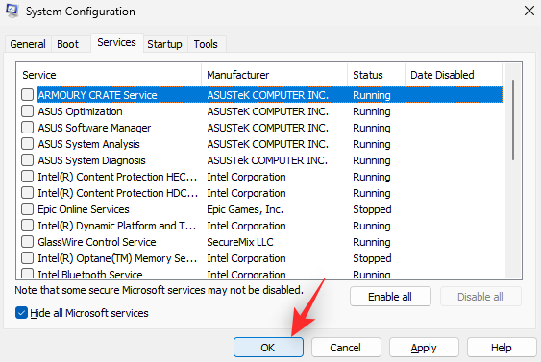
Task: Check the Epic Online Services checkbox
Action: click(x=27, y=209)
